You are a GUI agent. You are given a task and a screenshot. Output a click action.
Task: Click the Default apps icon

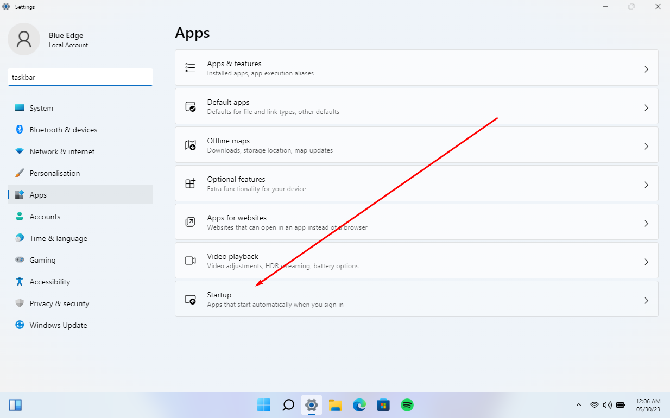(190, 106)
